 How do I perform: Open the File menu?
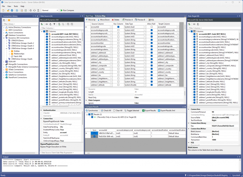pyautogui.click(x=3, y=6)
